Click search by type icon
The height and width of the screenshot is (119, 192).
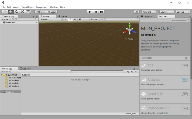pos(128,72)
